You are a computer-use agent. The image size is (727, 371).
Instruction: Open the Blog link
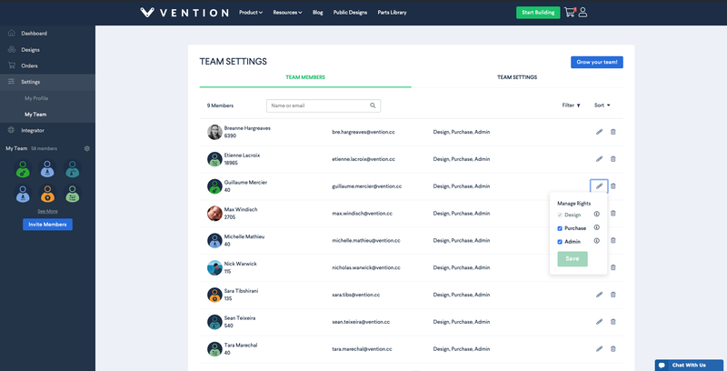point(317,13)
